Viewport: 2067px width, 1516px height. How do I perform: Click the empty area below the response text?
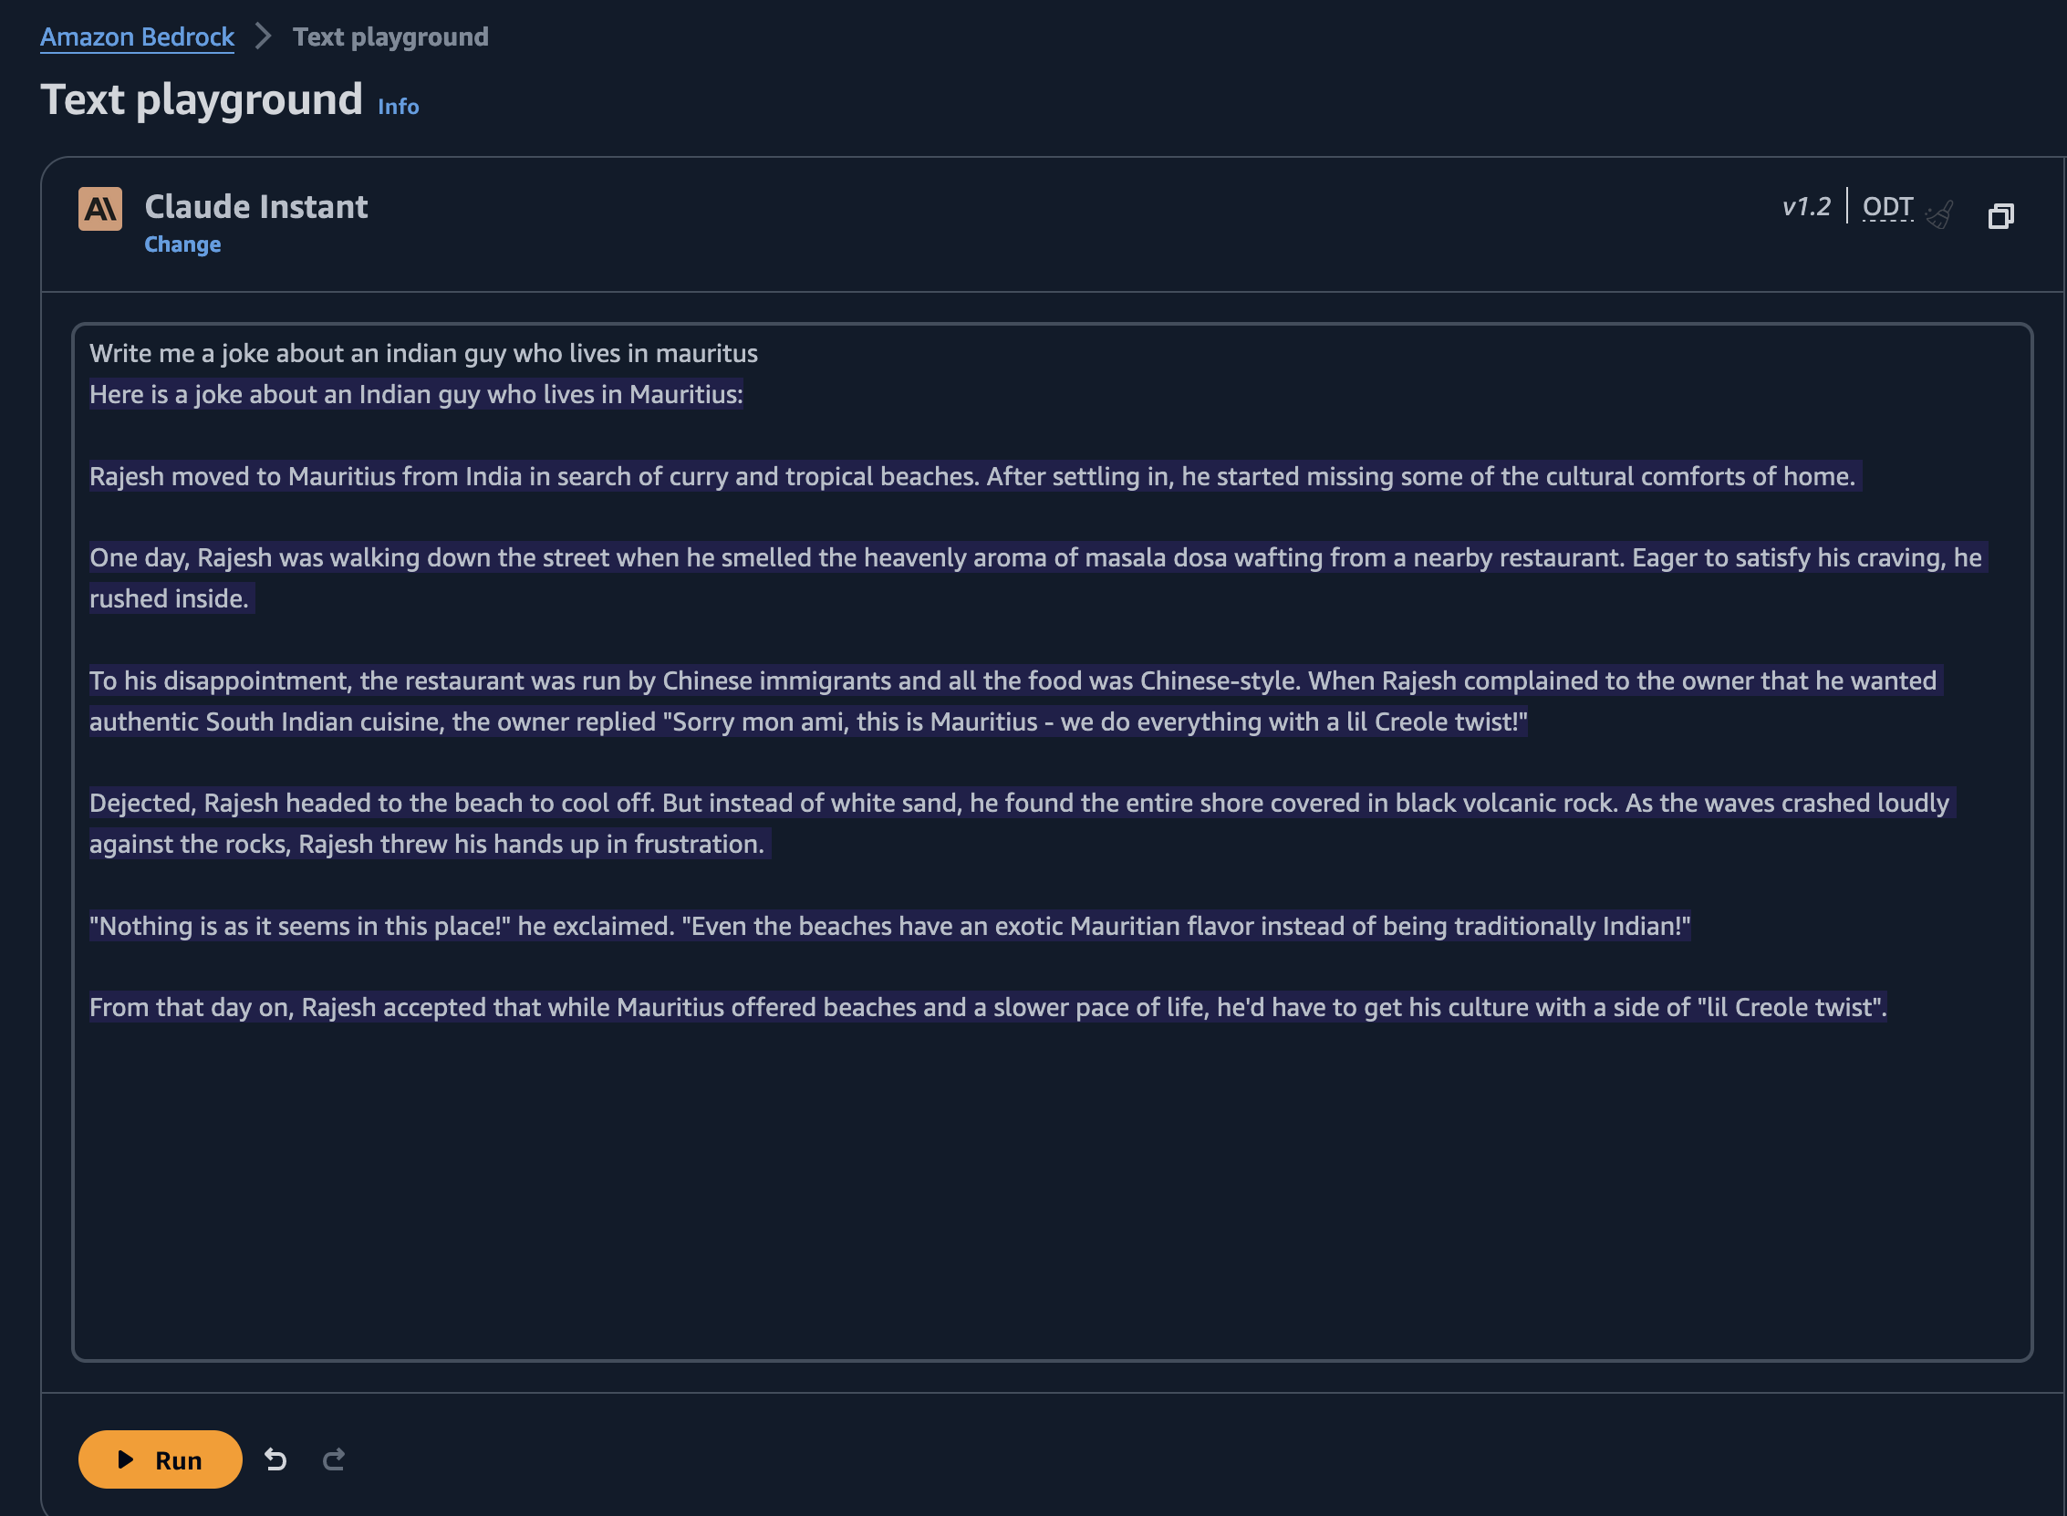coord(1052,1193)
